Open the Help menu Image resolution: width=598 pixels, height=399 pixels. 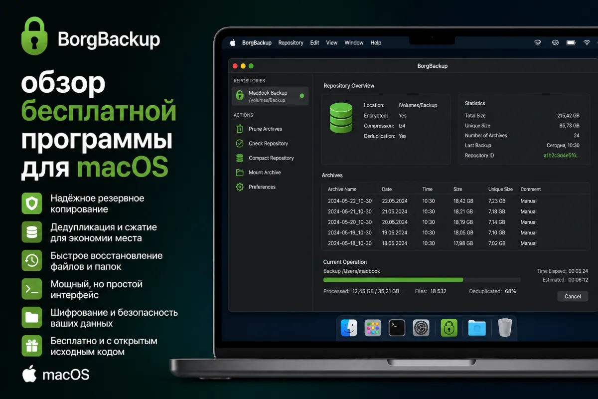click(x=376, y=43)
